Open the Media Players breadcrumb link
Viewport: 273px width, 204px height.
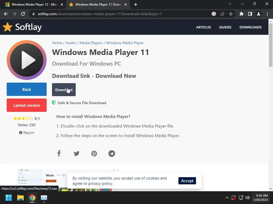91,43
